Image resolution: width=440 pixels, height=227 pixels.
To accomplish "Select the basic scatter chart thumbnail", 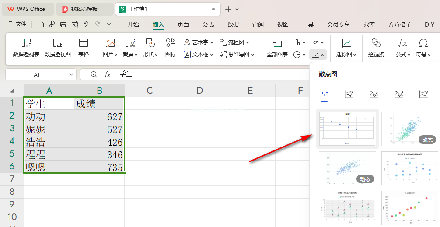I will 347,128.
